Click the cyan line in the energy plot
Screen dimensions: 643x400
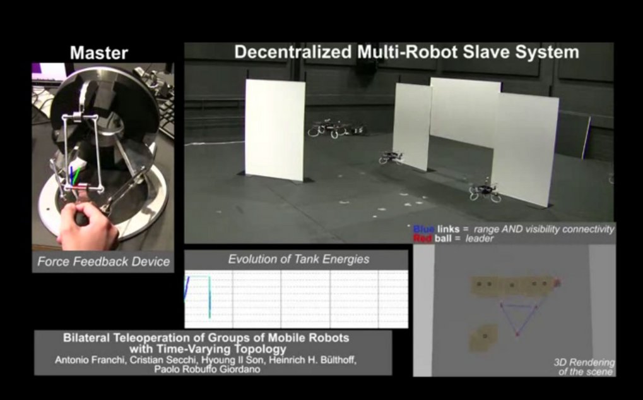click(x=209, y=296)
